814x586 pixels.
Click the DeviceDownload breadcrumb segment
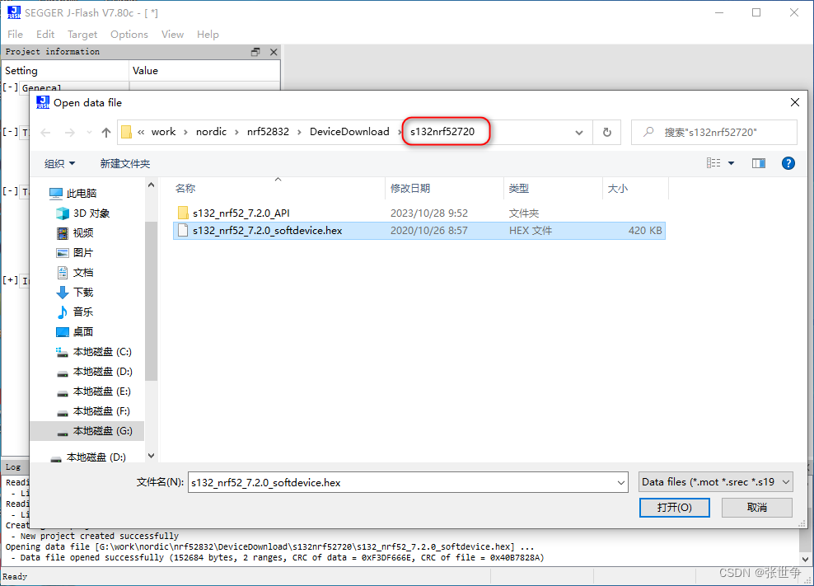click(x=349, y=132)
